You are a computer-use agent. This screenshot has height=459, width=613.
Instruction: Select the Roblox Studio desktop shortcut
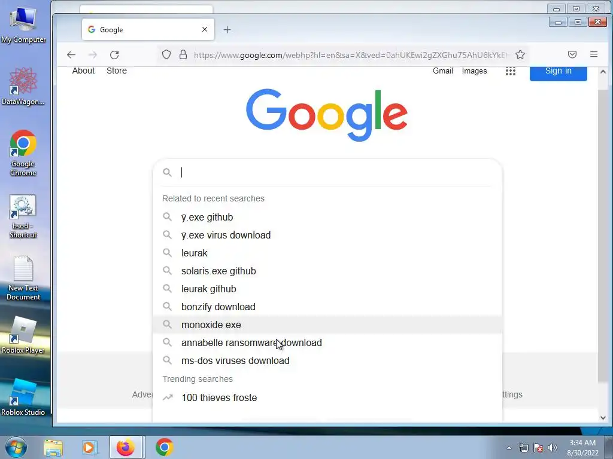tap(23, 397)
